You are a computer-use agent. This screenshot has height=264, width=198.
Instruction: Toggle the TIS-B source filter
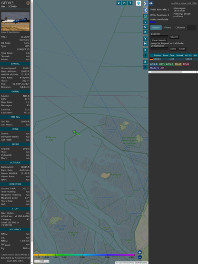tap(186, 64)
